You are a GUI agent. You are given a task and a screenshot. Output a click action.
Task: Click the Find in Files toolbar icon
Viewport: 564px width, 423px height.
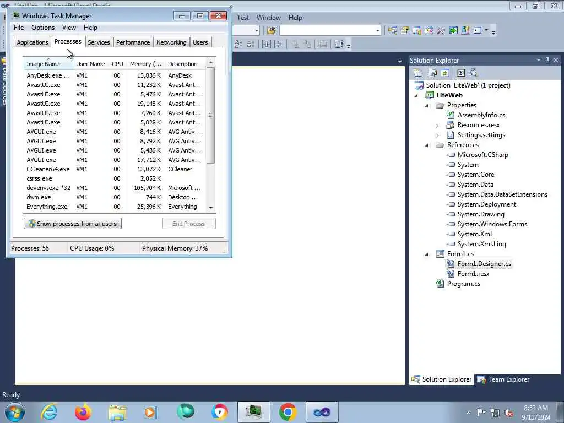tap(272, 31)
